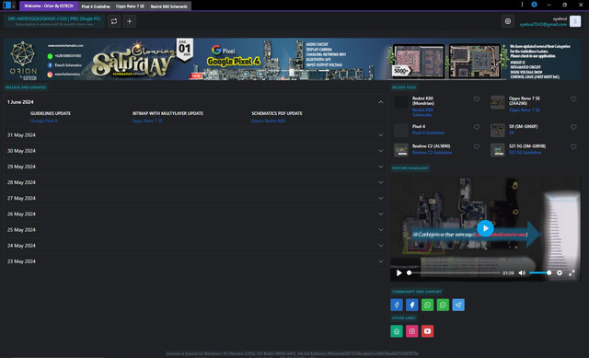Adjust the video volume slider
The height and width of the screenshot is (358, 589).
pyautogui.click(x=540, y=273)
